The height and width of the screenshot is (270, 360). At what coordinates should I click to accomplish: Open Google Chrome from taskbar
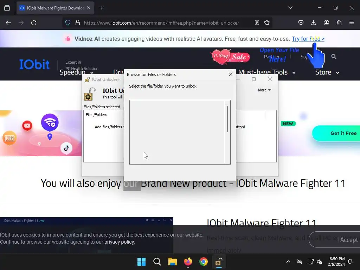click(204, 262)
